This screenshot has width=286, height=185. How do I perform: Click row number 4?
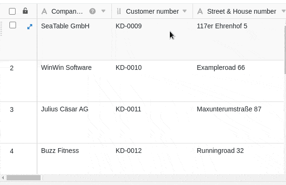[x=12, y=151]
